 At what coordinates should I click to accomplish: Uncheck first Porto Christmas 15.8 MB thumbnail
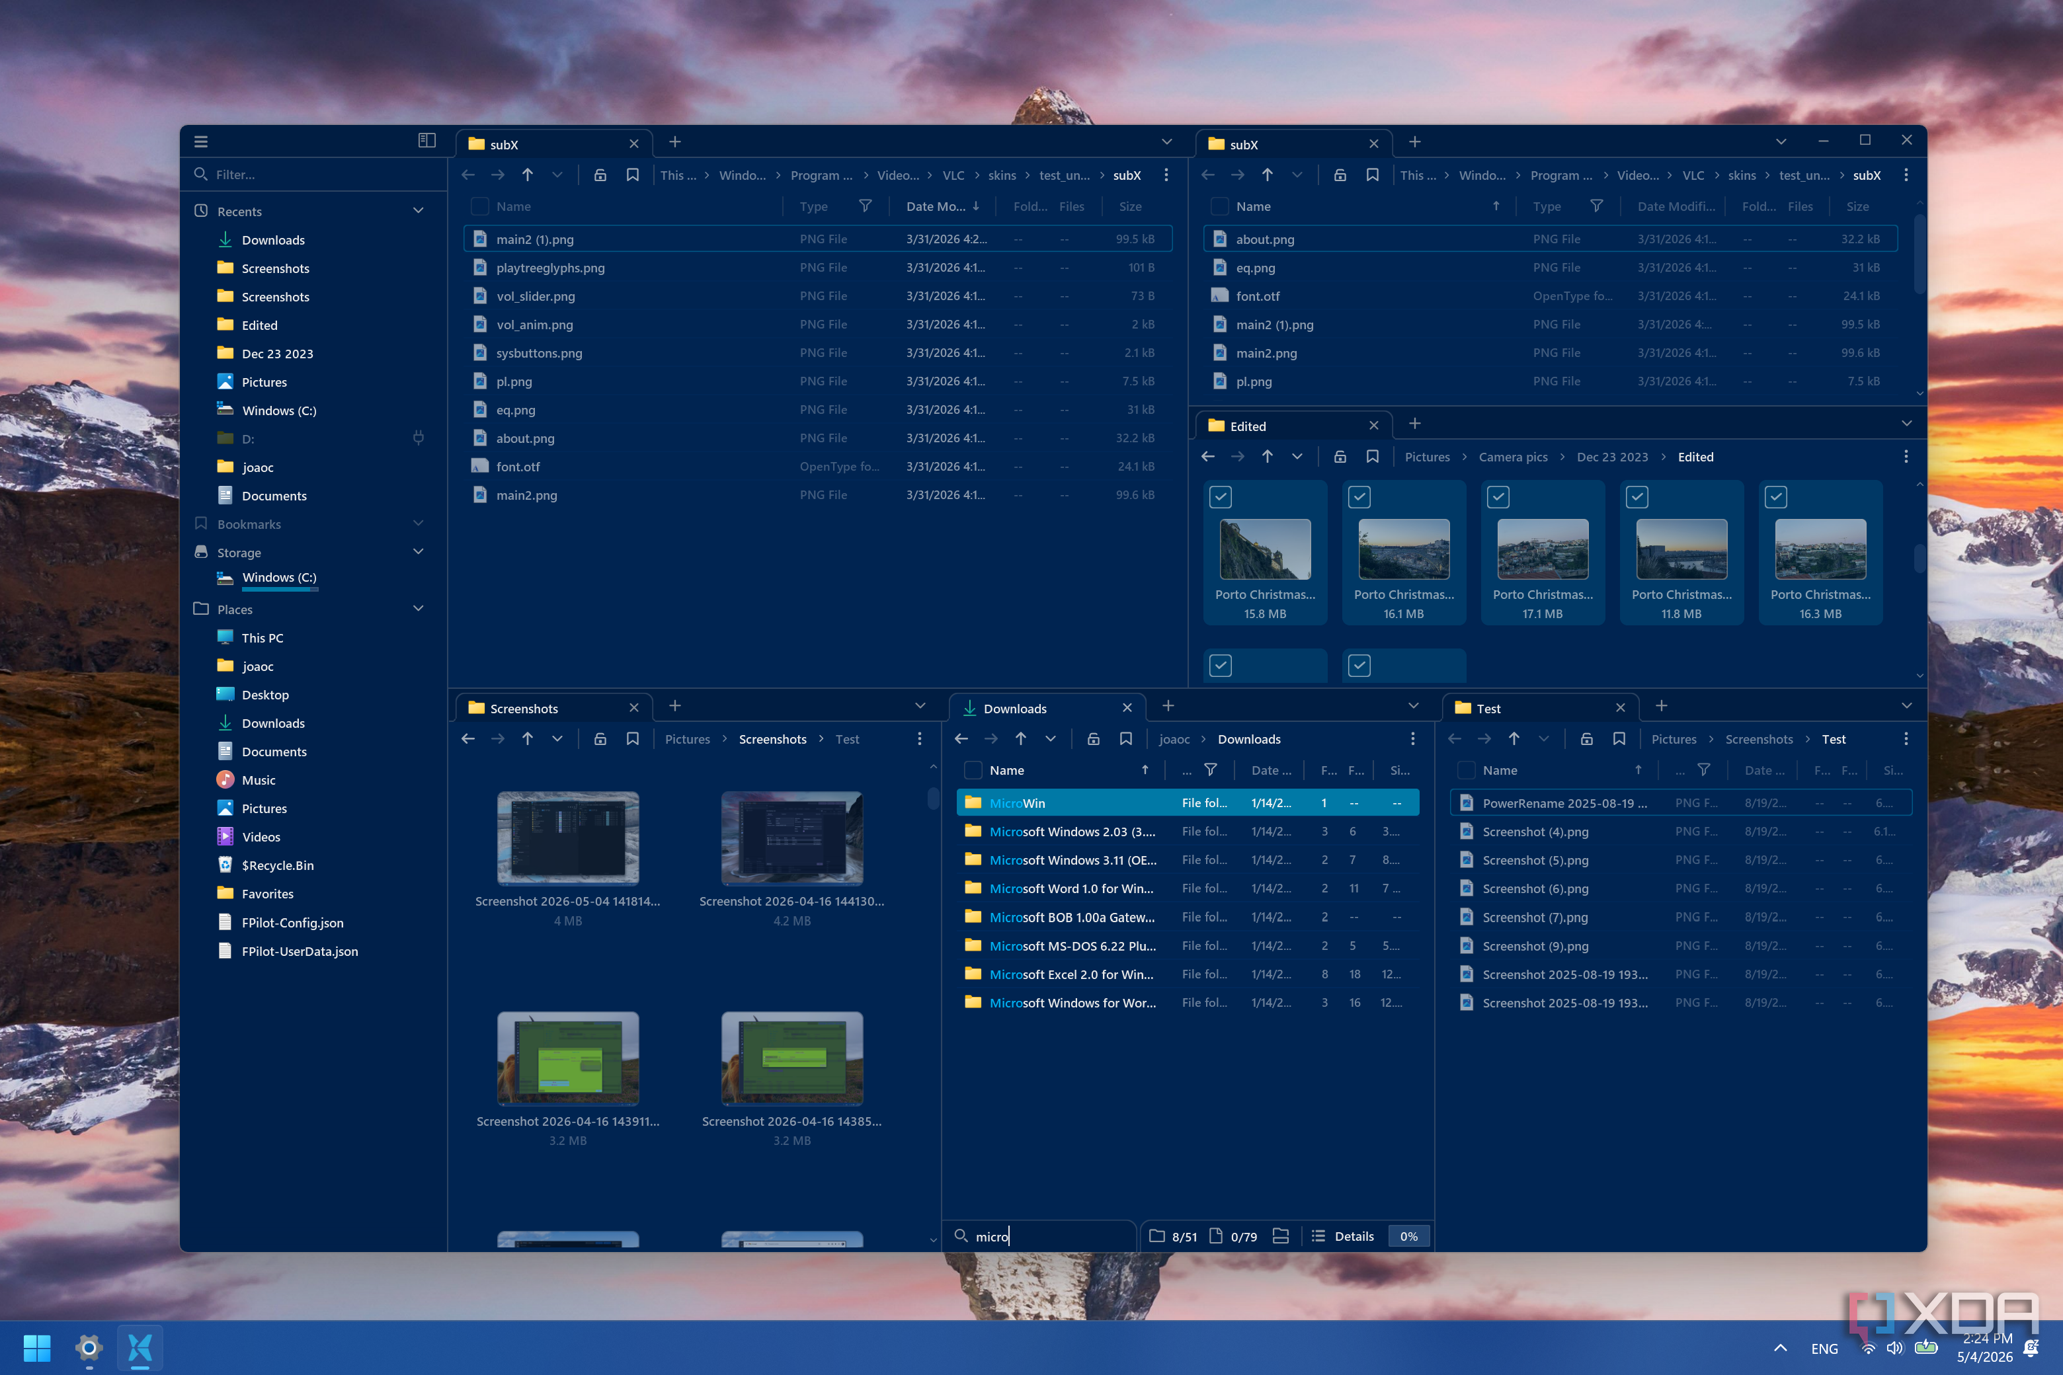pyautogui.click(x=1220, y=497)
